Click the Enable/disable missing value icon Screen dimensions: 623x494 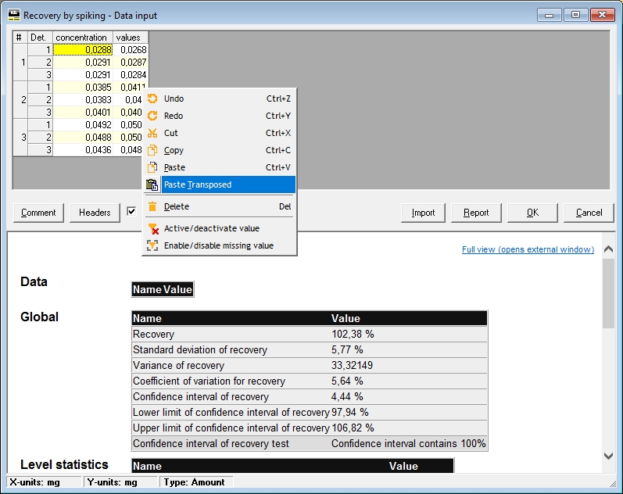(152, 245)
